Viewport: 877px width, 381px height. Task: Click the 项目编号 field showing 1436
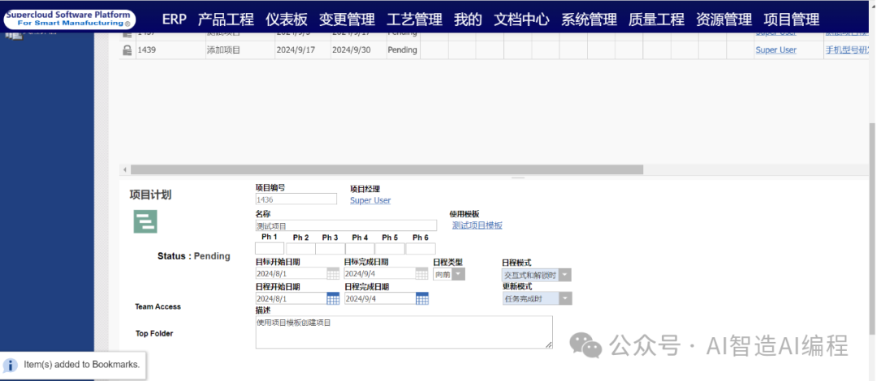[296, 199]
